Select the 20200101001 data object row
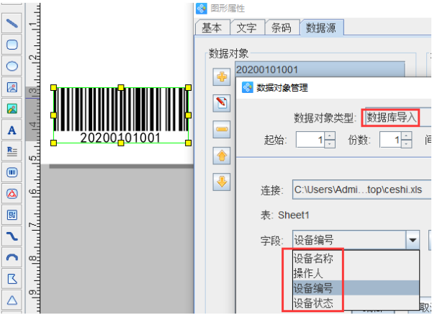The height and width of the screenshot is (320, 432). coord(320,69)
